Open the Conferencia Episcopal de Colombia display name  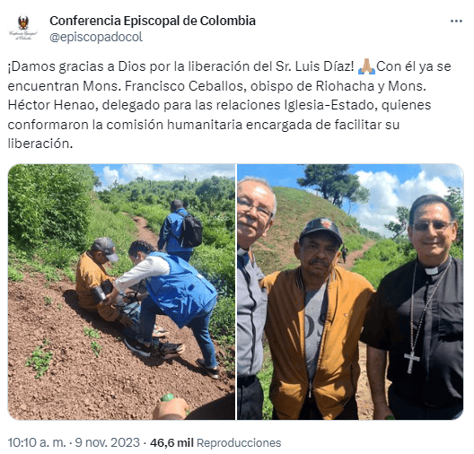(x=153, y=21)
